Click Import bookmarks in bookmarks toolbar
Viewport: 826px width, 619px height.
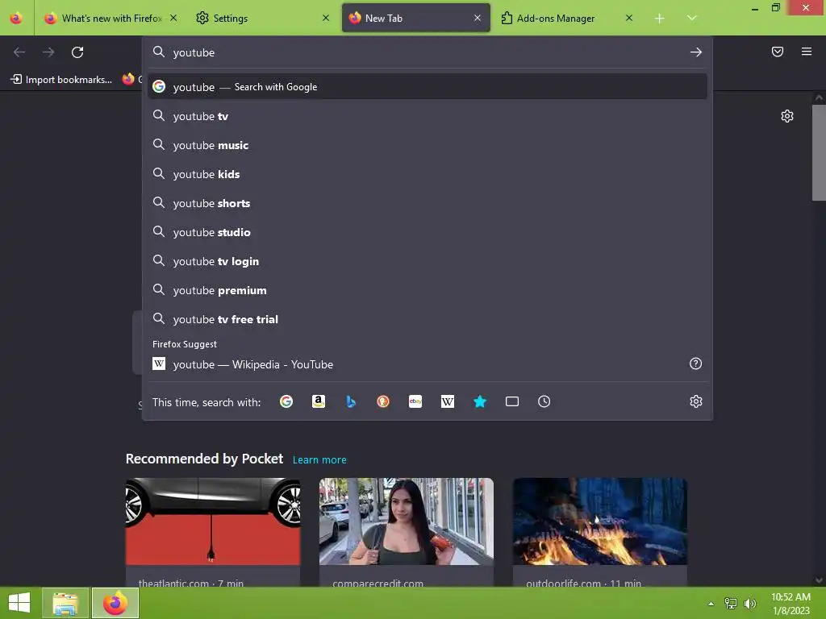coord(61,80)
